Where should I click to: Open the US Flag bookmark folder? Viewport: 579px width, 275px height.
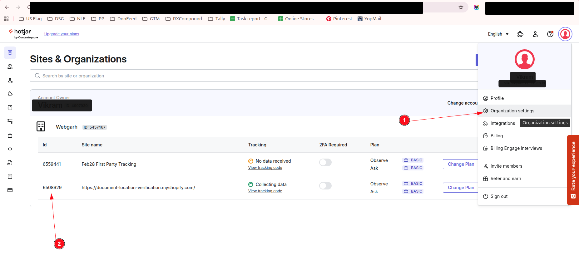(30, 19)
